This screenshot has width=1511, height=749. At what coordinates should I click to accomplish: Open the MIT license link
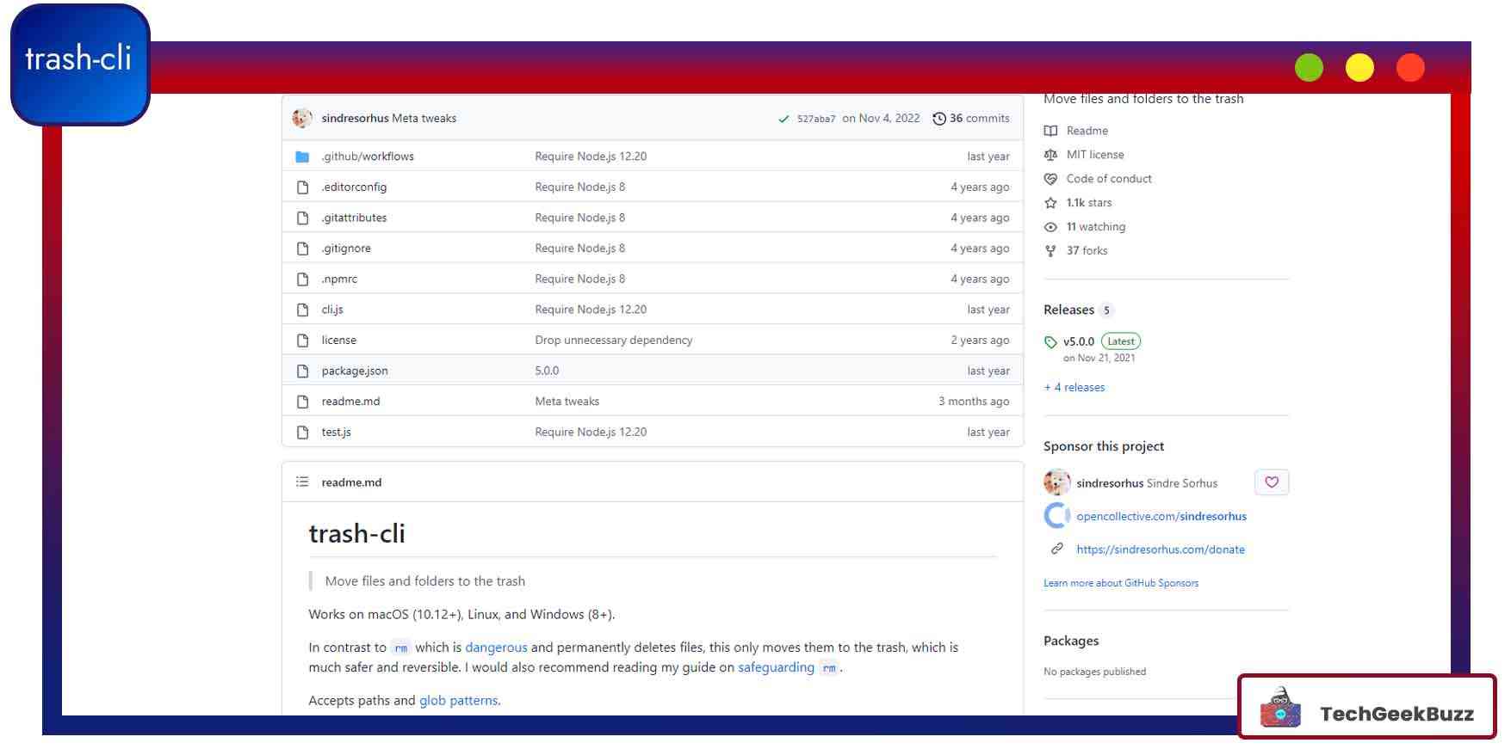click(x=1094, y=155)
